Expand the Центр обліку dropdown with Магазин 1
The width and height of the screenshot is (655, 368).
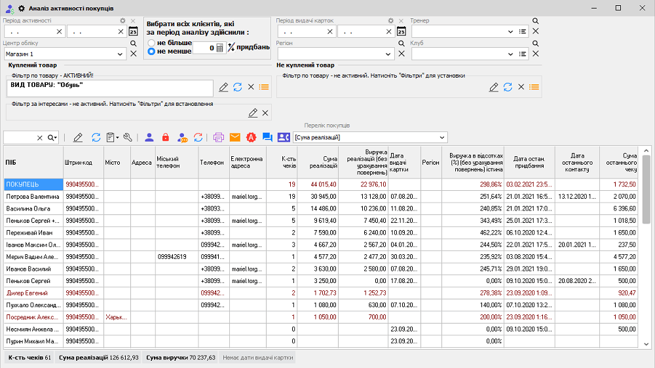point(121,54)
